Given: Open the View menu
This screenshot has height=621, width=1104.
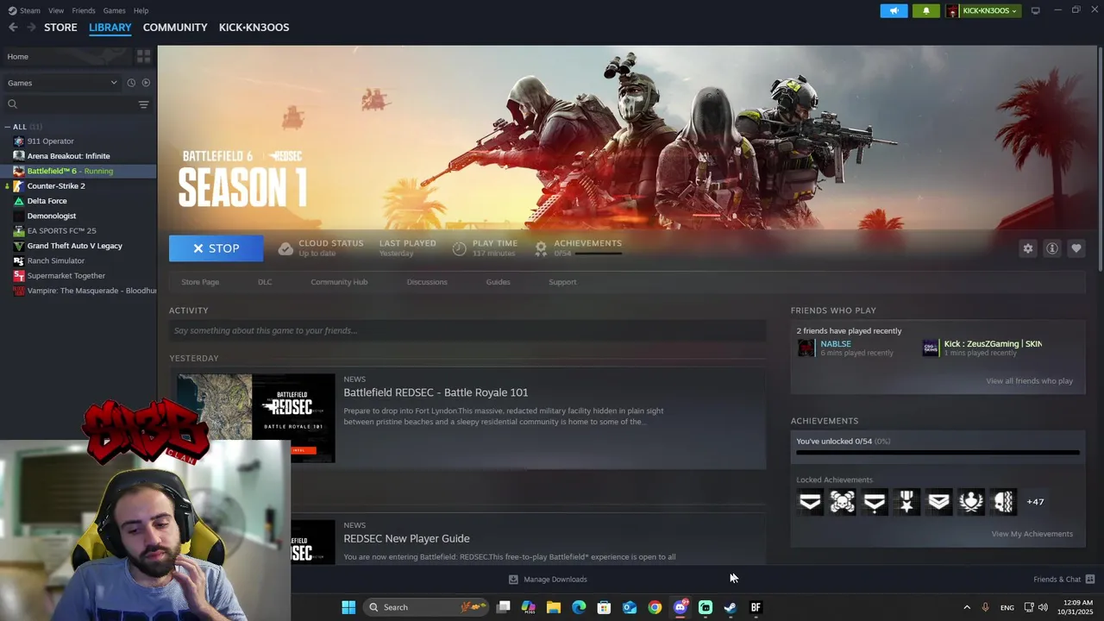Looking at the screenshot, I should (56, 10).
